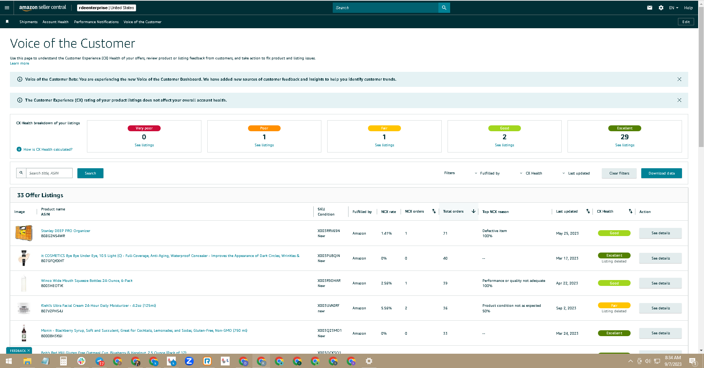Expand the CX Health filter
Screen dimensions: 704x368
(x=531, y=173)
